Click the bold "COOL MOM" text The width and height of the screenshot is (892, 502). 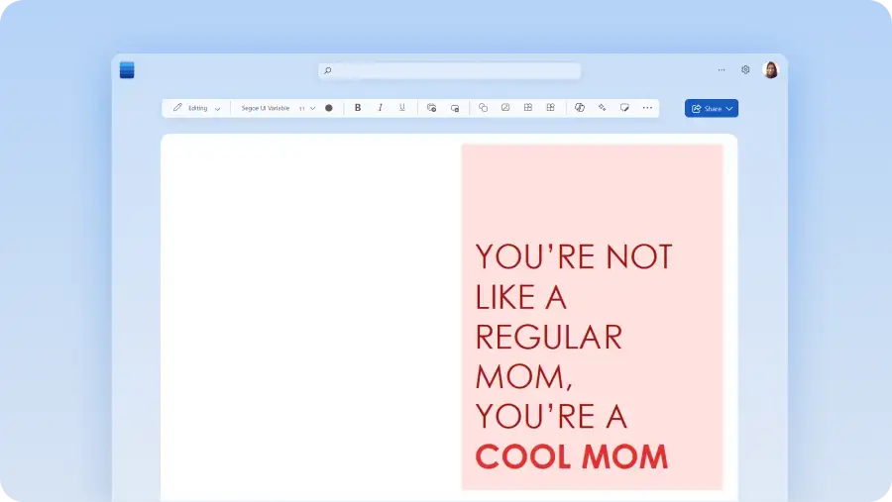(571, 456)
